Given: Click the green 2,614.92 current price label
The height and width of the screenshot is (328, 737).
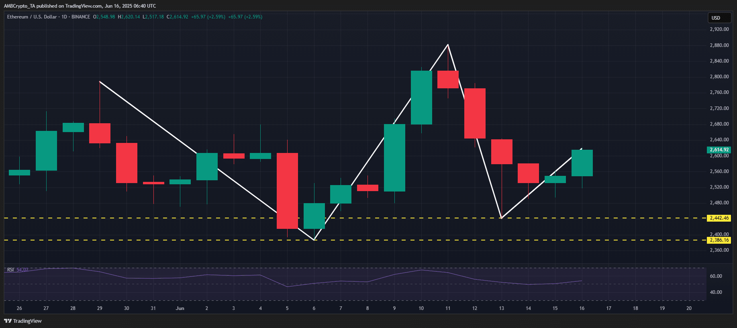Looking at the screenshot, I should pos(719,150).
